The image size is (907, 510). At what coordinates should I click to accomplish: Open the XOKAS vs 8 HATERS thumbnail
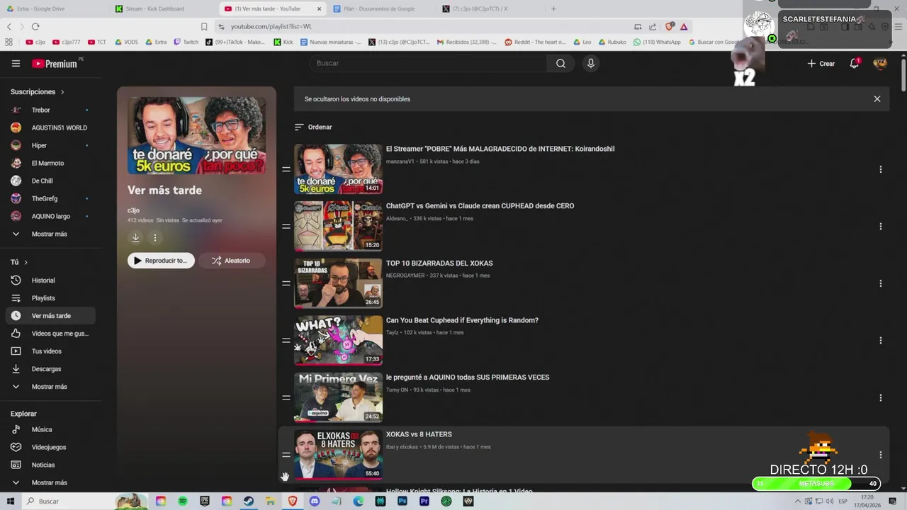338,455
